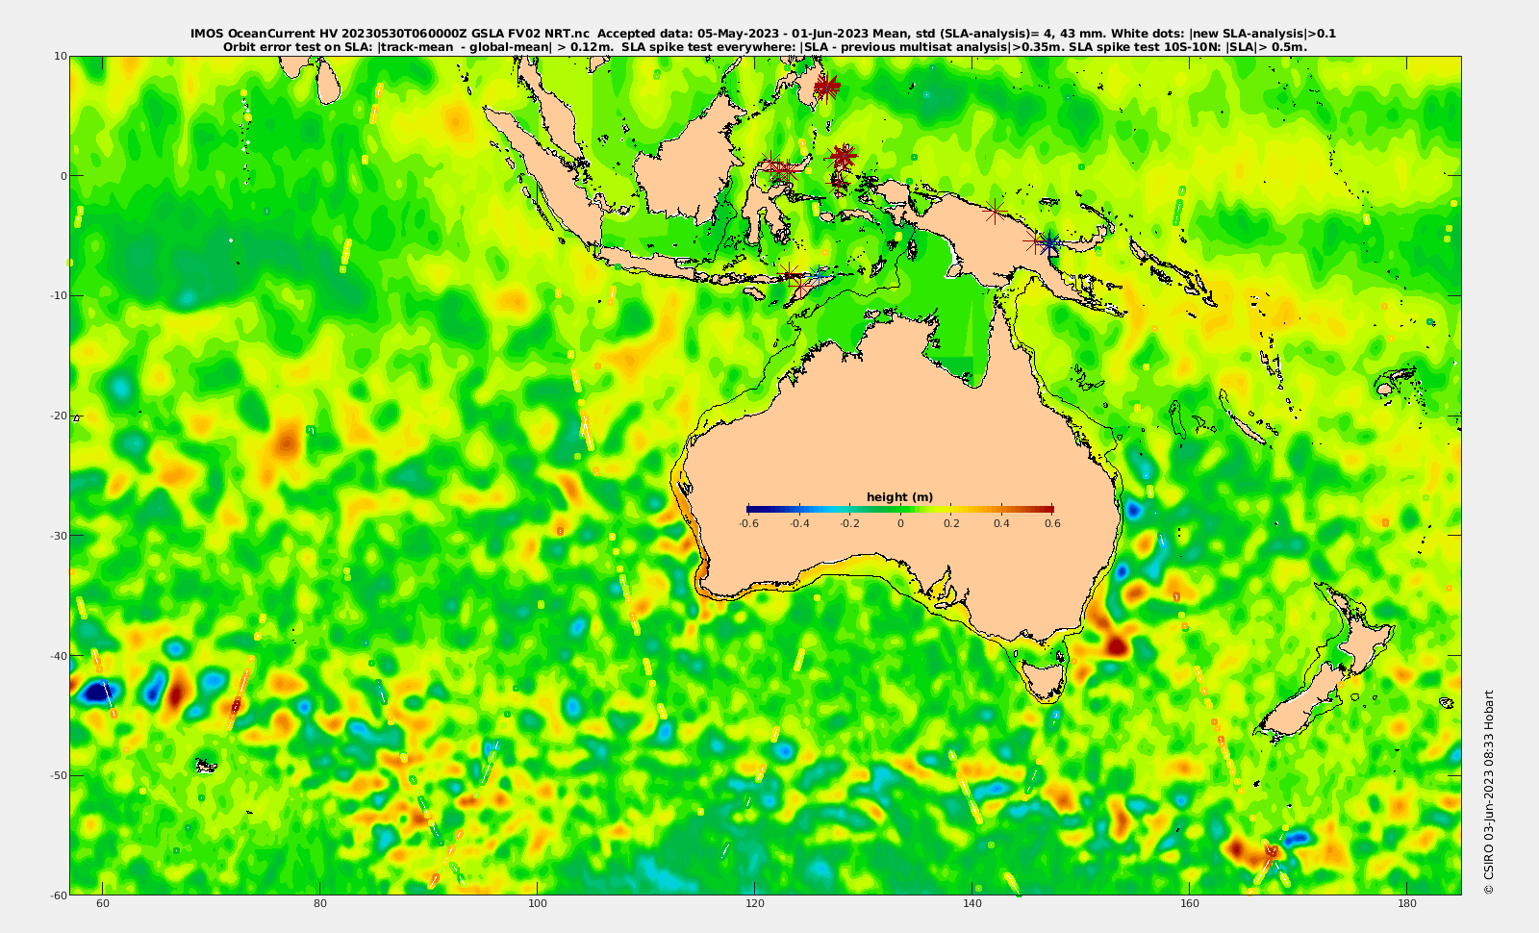Click latitude axis label -40
The width and height of the screenshot is (1539, 933).
point(57,655)
